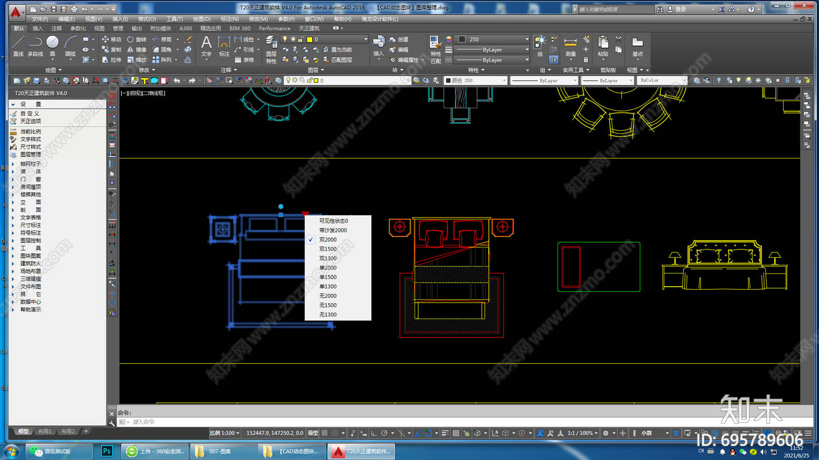Click the color wheel object color icon
Screen dimensions: 819x460
point(448,39)
